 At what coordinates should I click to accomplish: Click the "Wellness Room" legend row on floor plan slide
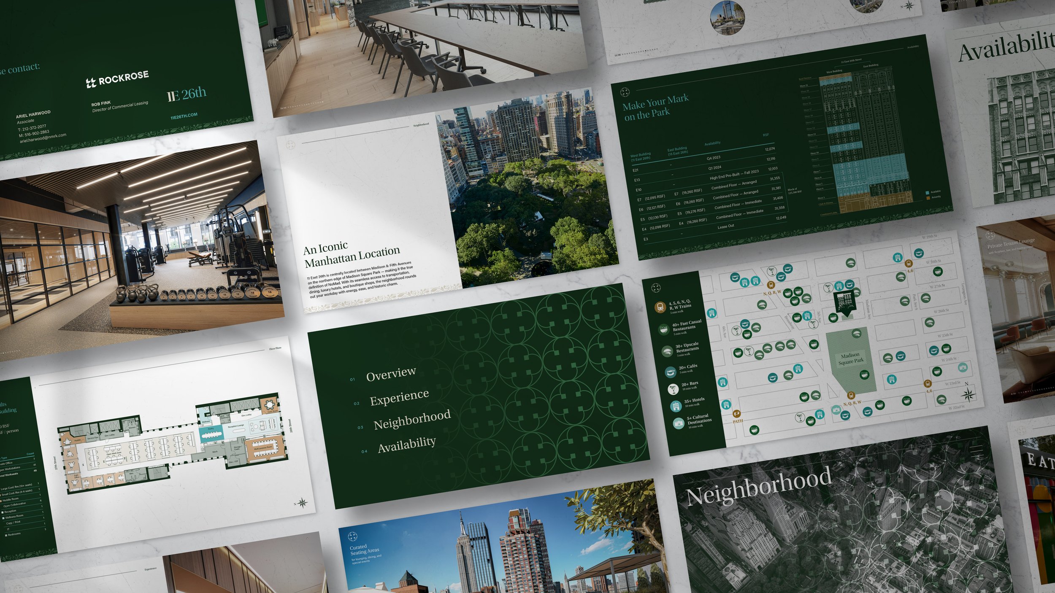22,516
